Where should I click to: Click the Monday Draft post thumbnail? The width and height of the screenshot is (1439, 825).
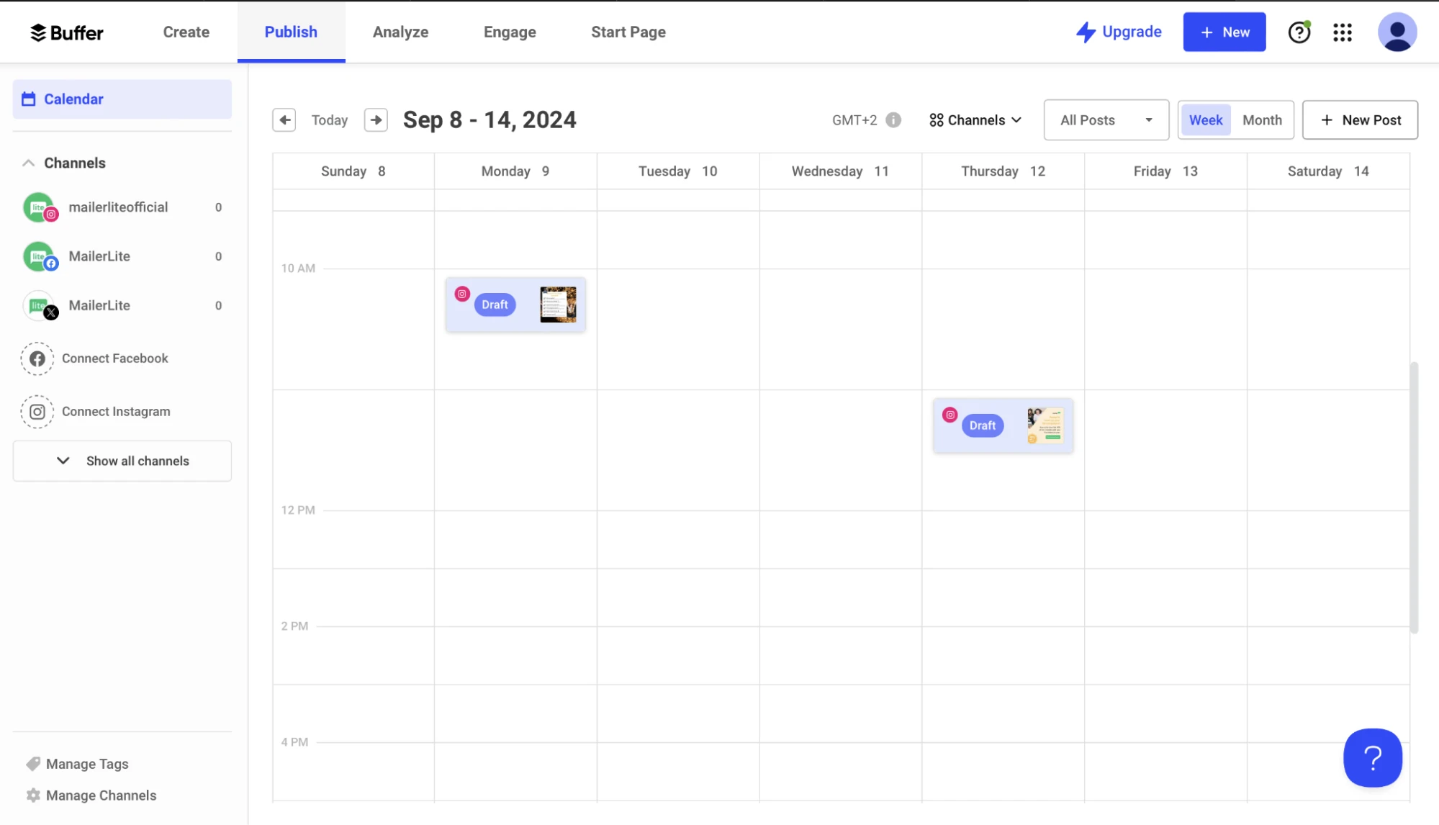click(557, 305)
